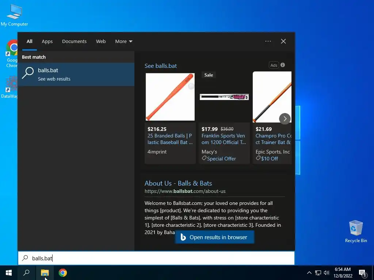The width and height of the screenshot is (374, 280).
Task: Open the See balls.bat link
Action: coord(161,66)
